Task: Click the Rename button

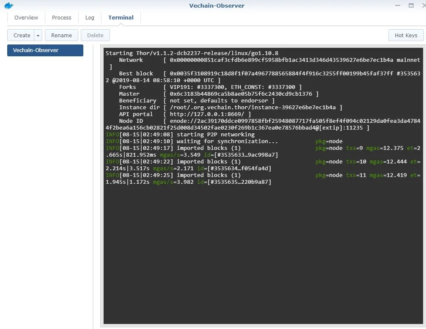Action: tap(61, 36)
